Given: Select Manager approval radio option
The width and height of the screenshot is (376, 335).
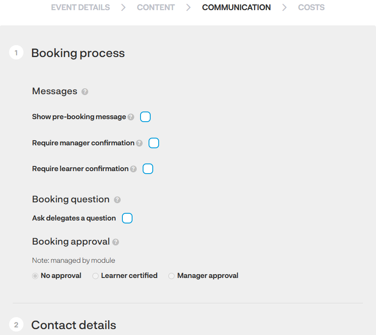Looking at the screenshot, I should [171, 276].
